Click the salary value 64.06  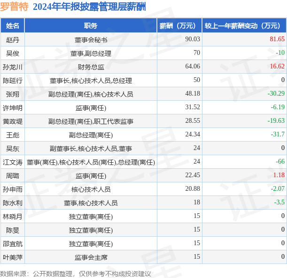(x=193, y=66)
